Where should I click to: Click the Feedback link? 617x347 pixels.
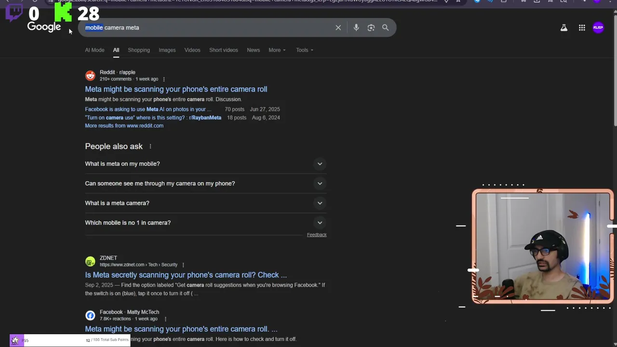tap(317, 235)
